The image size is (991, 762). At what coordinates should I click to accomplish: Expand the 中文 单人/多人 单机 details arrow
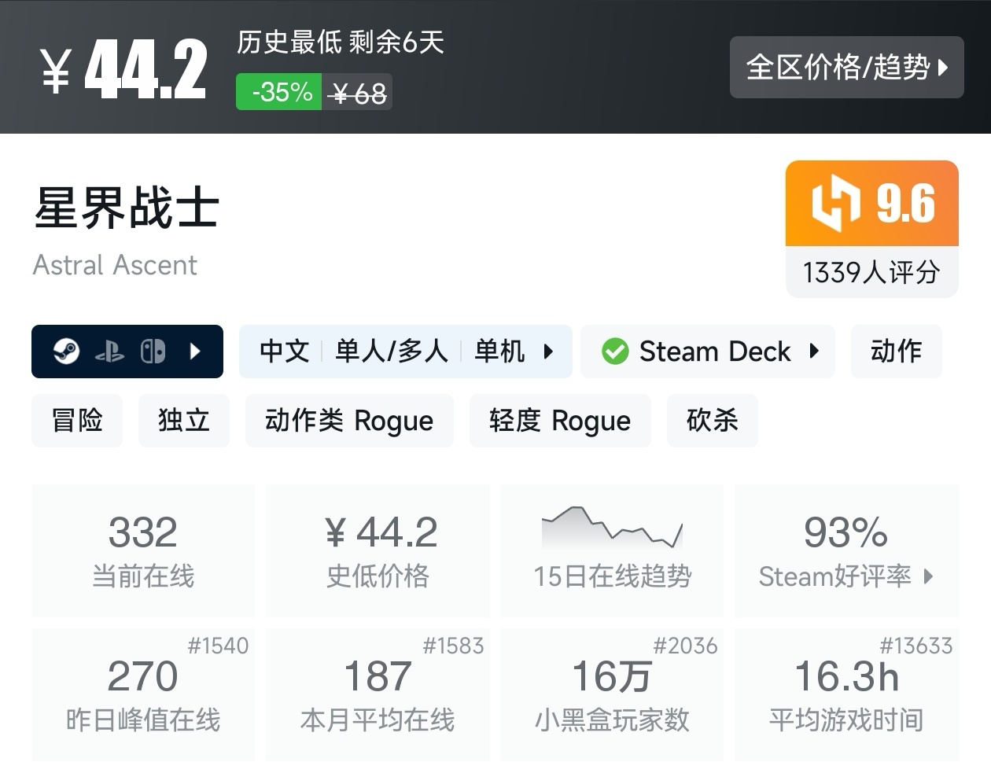pos(549,352)
